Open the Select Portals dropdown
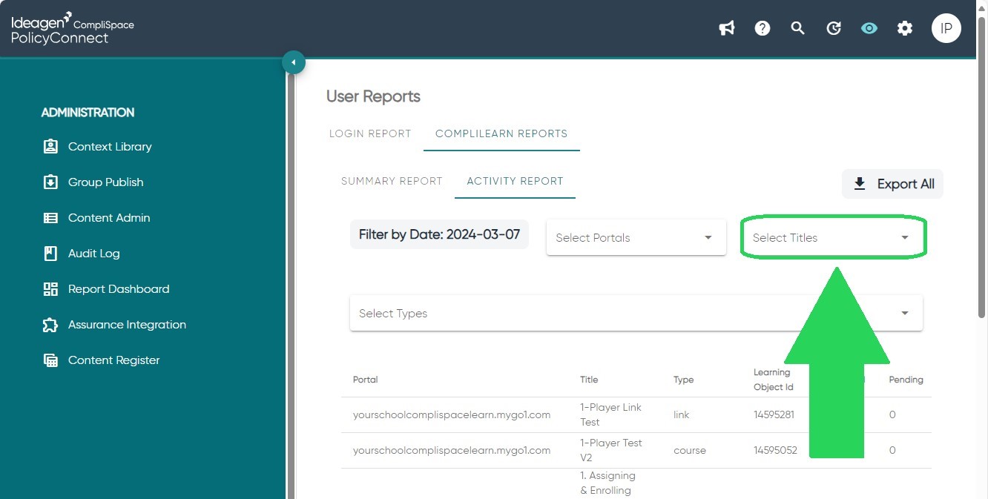 point(636,238)
